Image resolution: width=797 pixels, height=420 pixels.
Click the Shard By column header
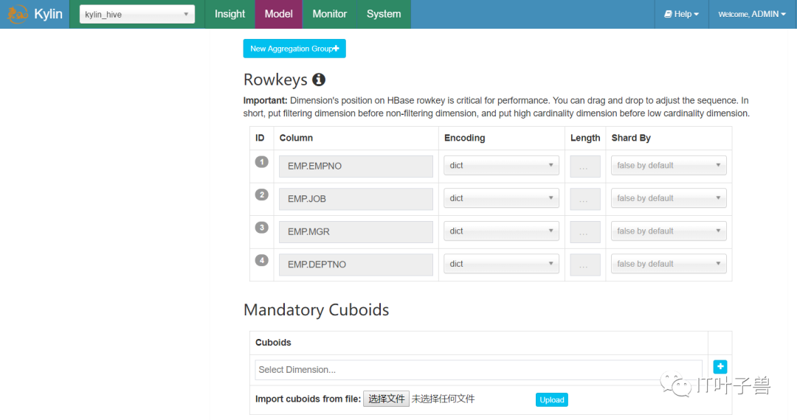[x=631, y=138]
